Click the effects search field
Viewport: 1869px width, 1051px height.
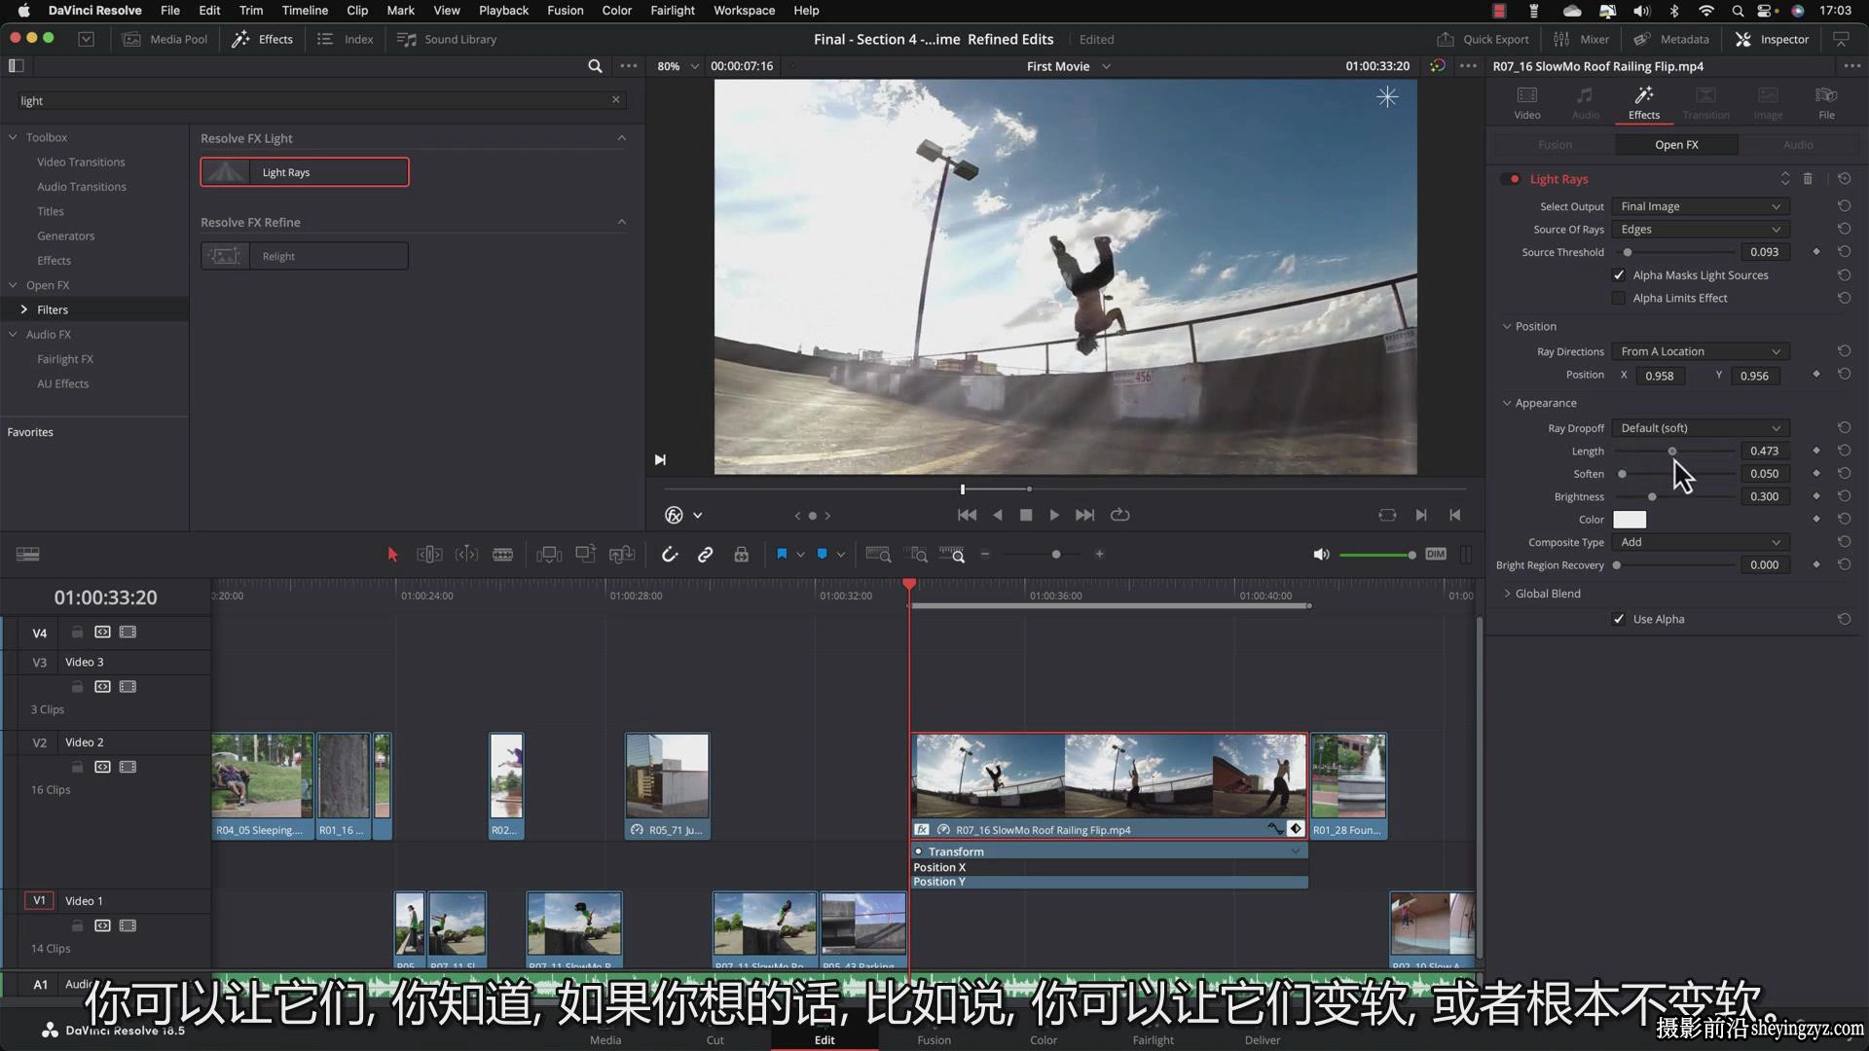(316, 100)
